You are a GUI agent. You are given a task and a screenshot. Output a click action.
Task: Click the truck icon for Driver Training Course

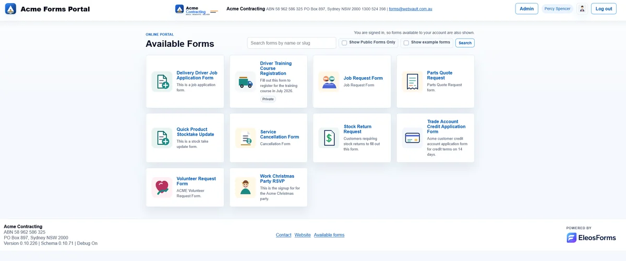tap(245, 82)
